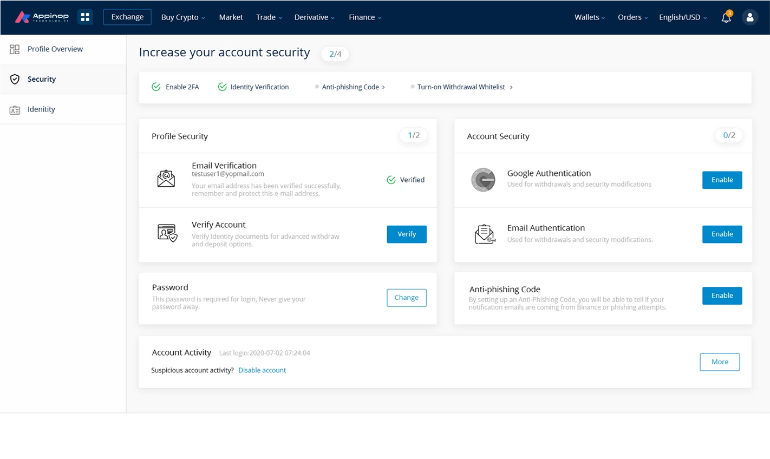Click the Disable account link
The width and height of the screenshot is (770, 459).
point(262,370)
